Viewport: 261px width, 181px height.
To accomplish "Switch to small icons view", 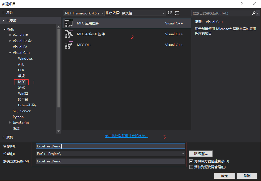I will pos(170,13).
